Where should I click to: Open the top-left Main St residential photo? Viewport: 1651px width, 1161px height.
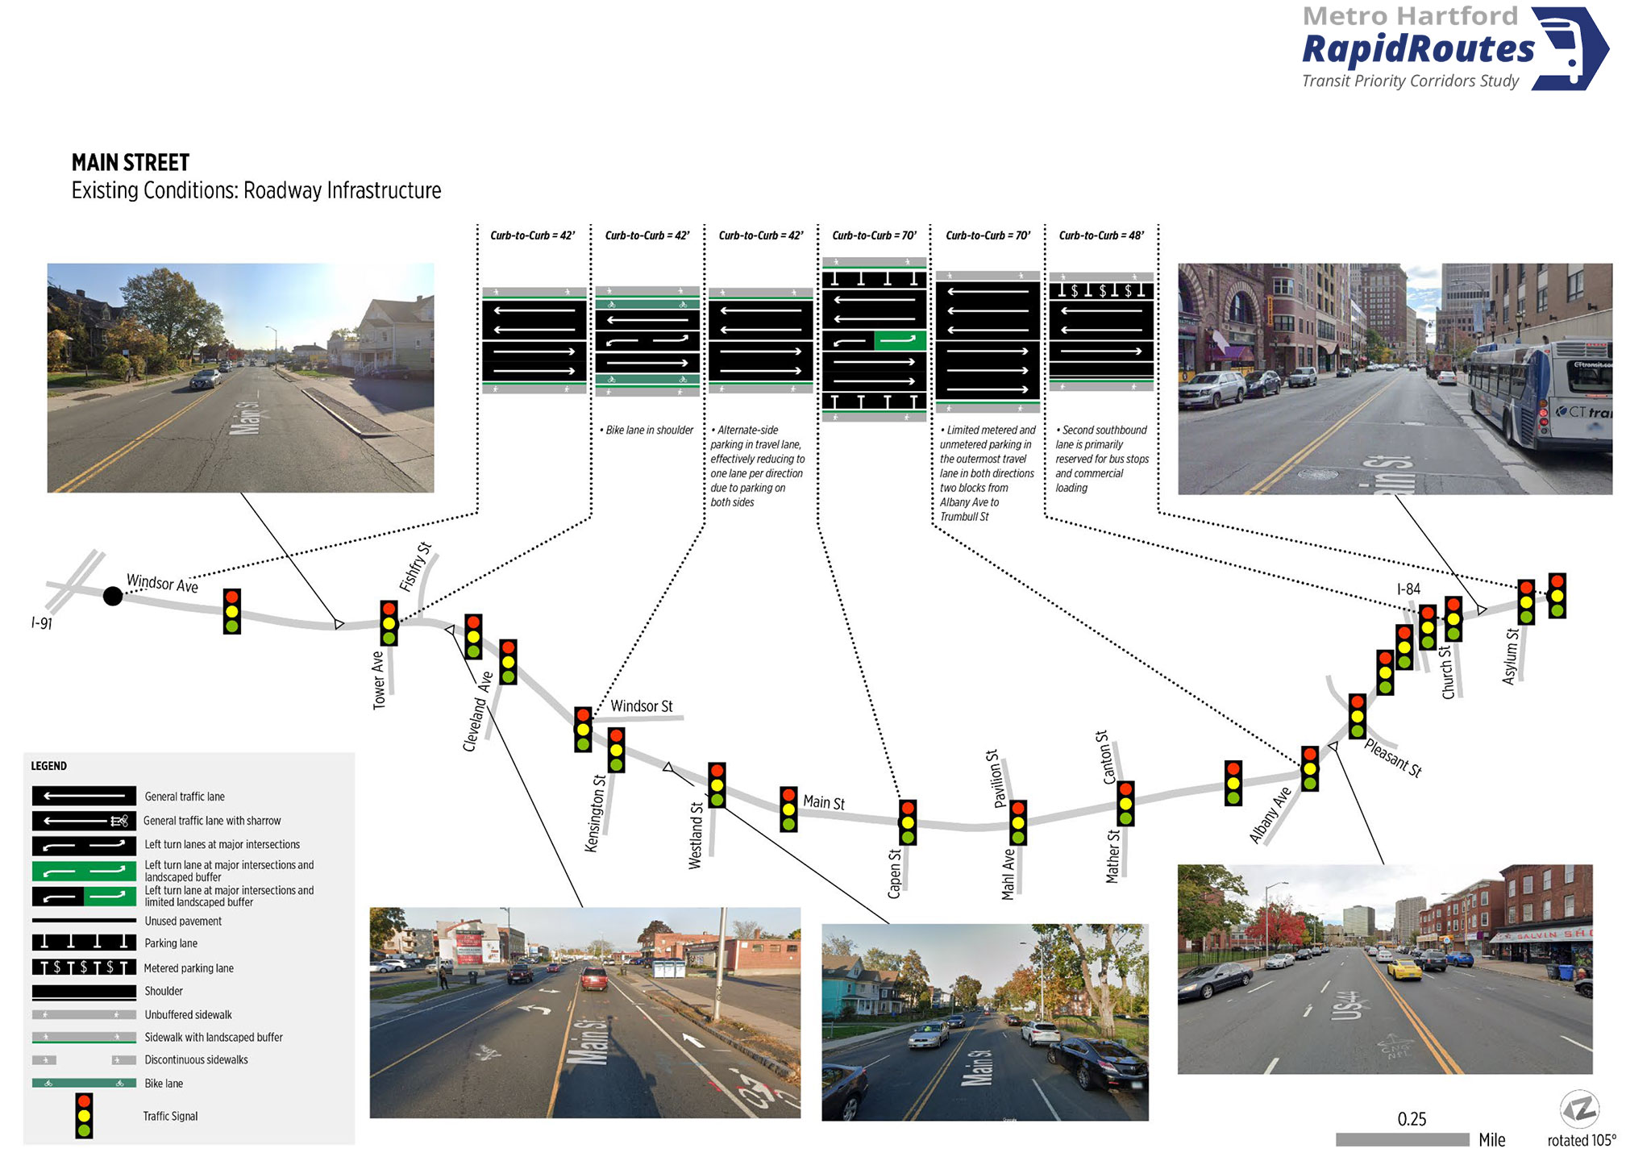[240, 377]
